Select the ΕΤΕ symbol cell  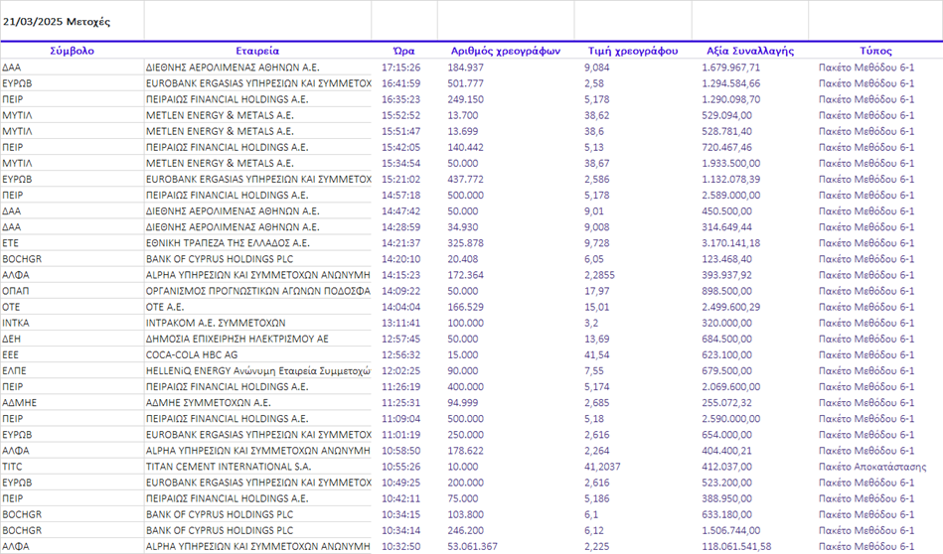10,243
